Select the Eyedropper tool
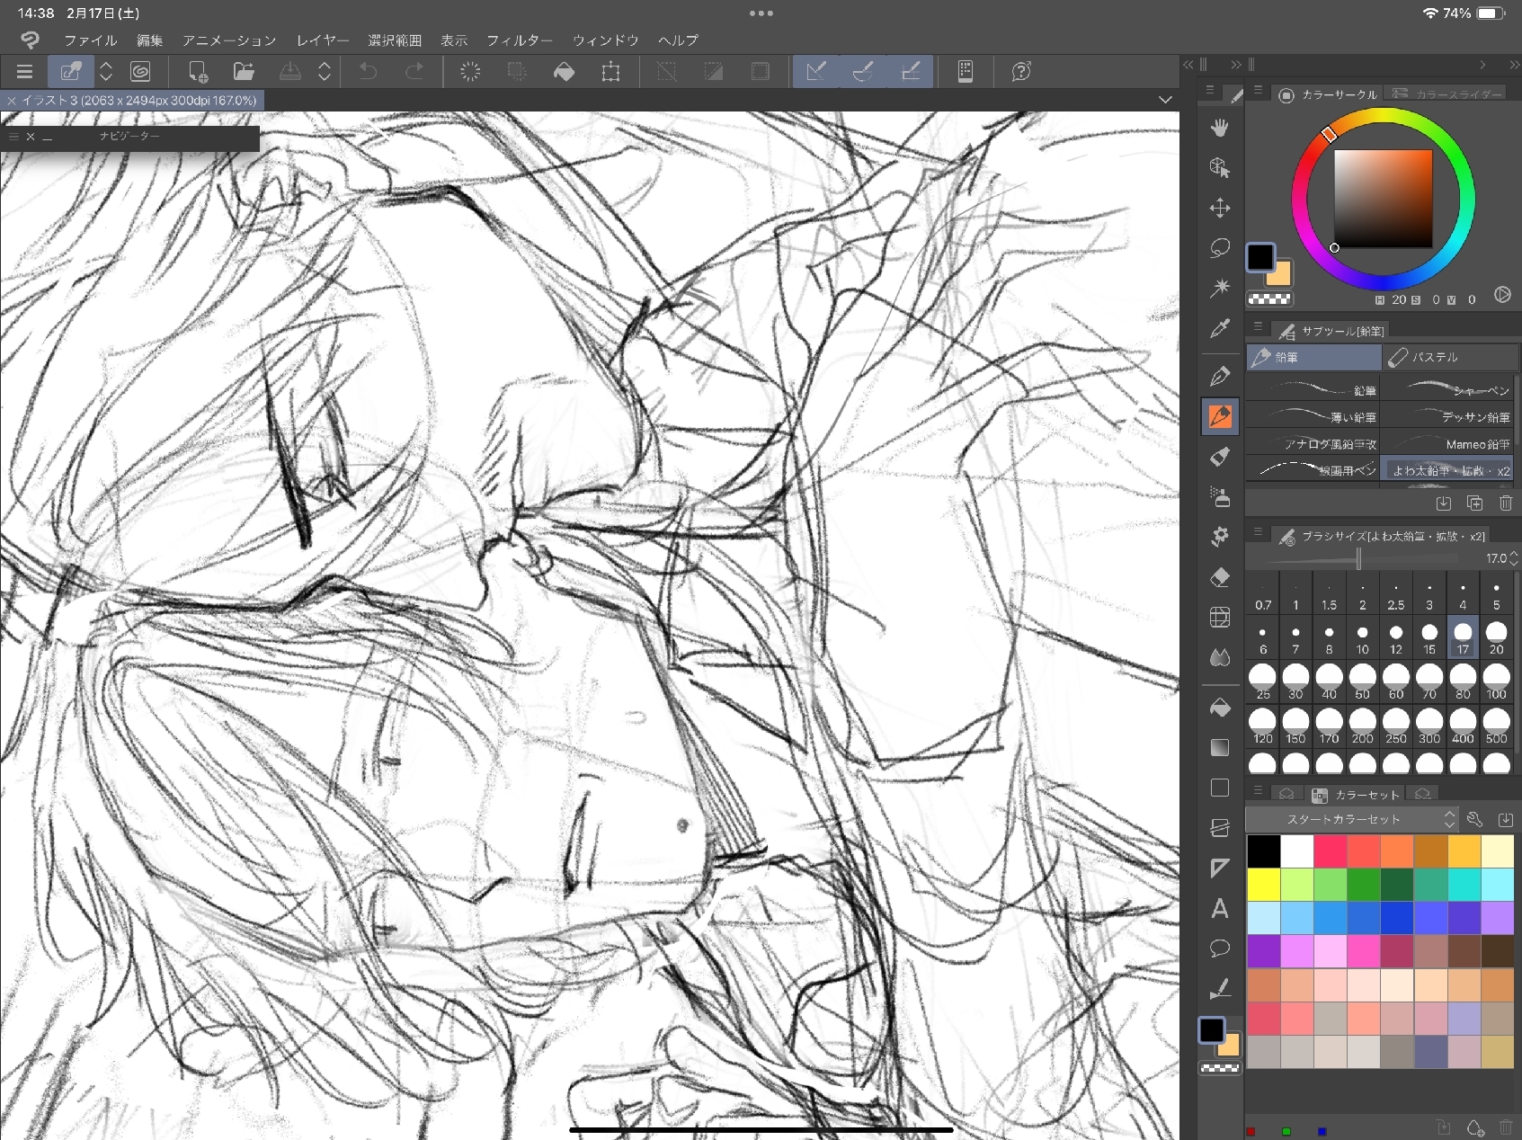This screenshot has width=1522, height=1140. (1220, 329)
